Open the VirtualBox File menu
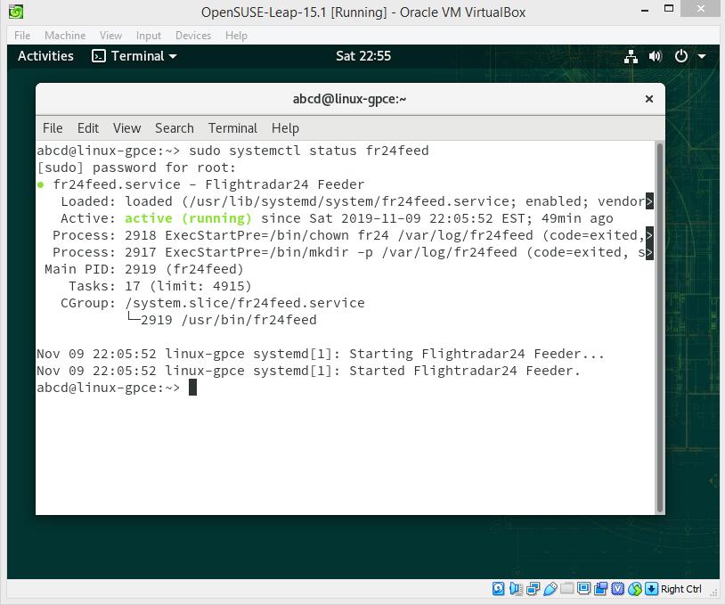 [x=22, y=36]
